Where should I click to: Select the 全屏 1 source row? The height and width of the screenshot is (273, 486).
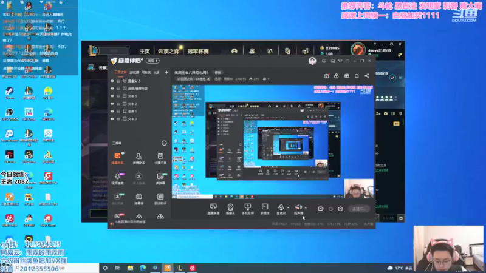click(139, 111)
